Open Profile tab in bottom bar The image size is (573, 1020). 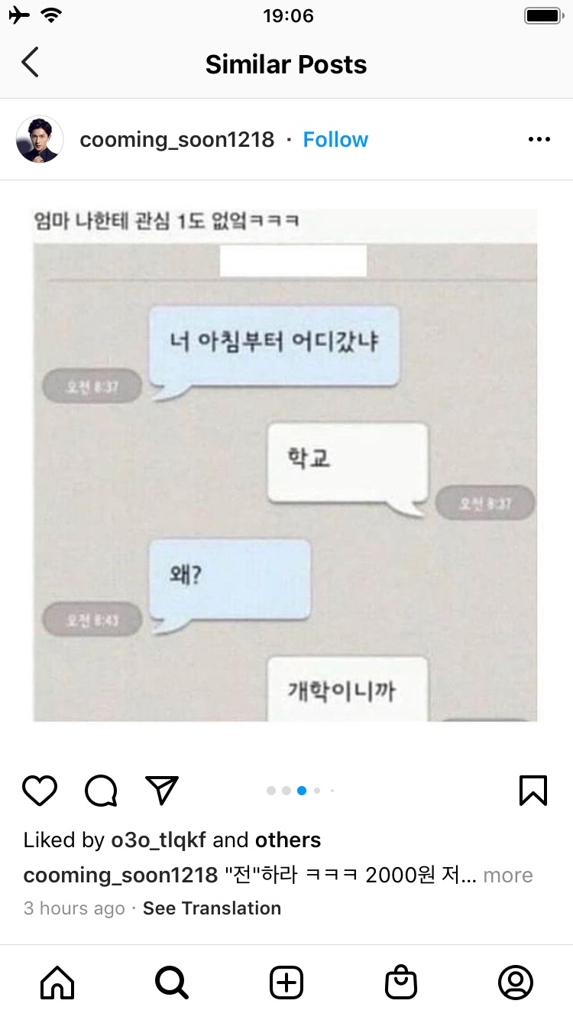(x=516, y=983)
